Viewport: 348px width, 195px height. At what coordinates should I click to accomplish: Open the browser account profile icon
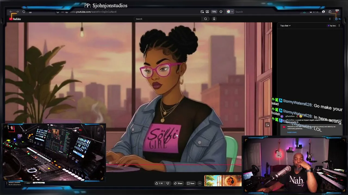323,12
